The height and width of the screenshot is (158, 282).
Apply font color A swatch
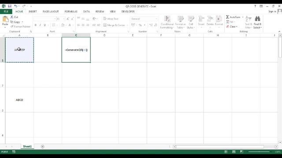[x=70, y=25]
